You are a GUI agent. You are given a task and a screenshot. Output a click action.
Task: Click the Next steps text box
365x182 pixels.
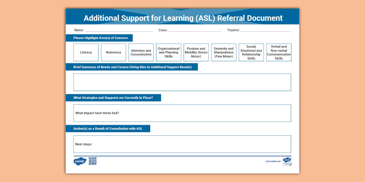point(182,144)
